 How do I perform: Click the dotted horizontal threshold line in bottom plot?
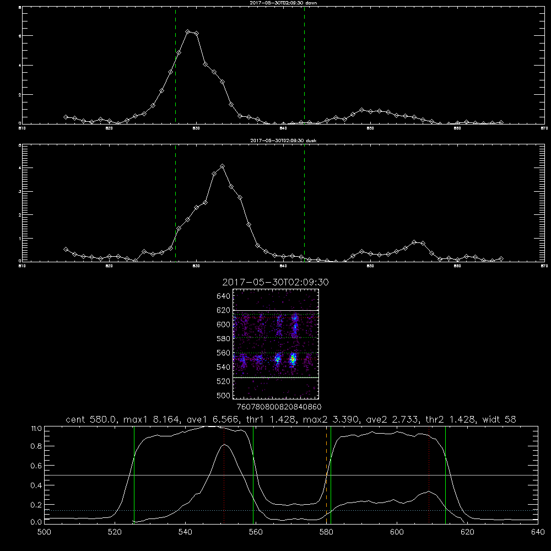tap(291, 510)
